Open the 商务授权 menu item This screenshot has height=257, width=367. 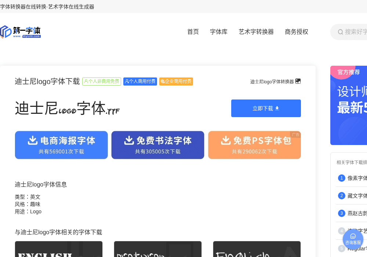point(296,32)
